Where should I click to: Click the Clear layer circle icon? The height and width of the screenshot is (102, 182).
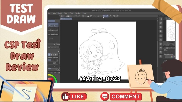tap(83, 16)
